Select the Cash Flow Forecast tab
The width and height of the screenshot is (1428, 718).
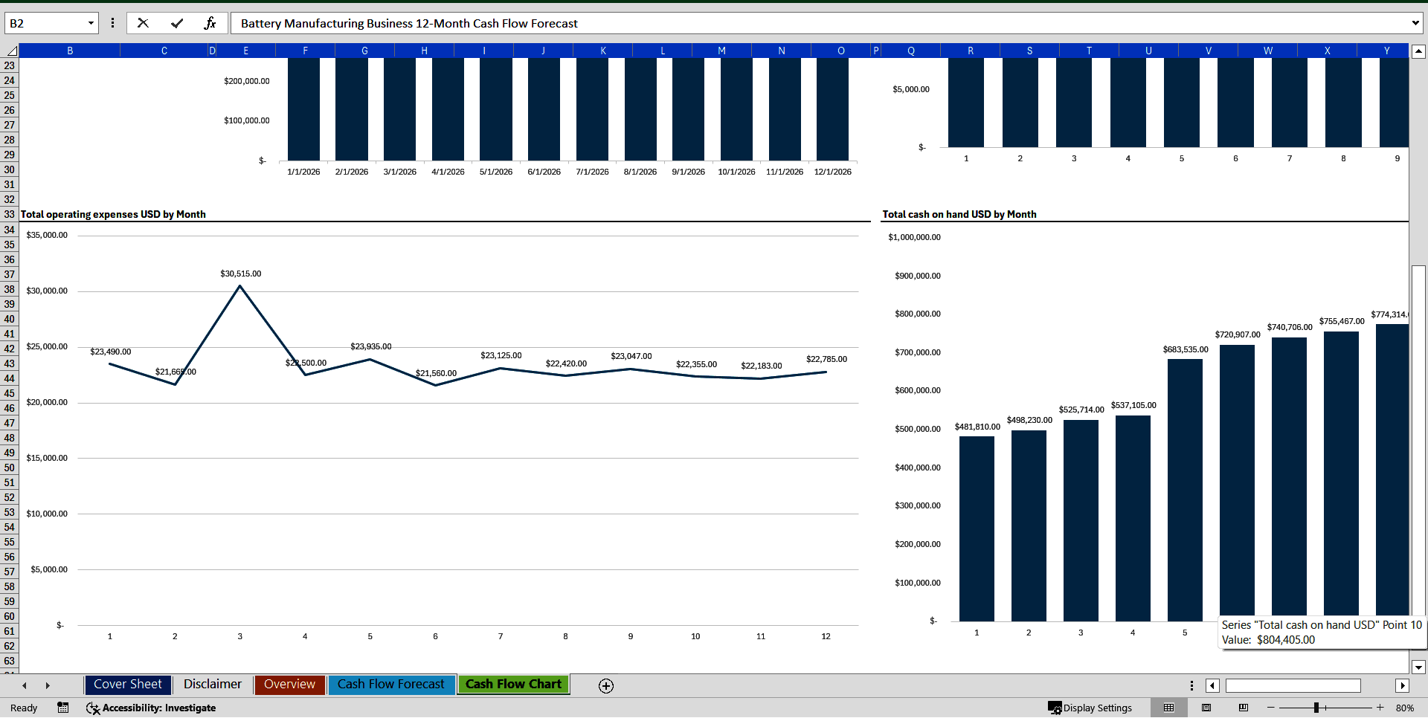[391, 684]
